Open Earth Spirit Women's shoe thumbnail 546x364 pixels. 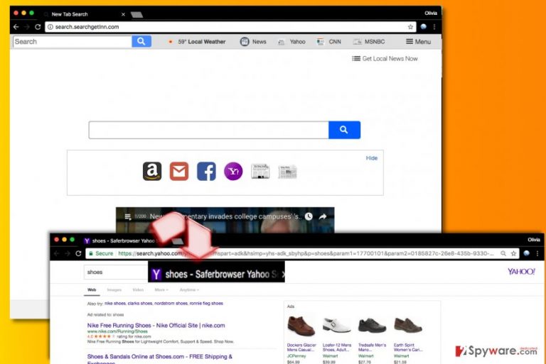pyautogui.click(x=408, y=326)
